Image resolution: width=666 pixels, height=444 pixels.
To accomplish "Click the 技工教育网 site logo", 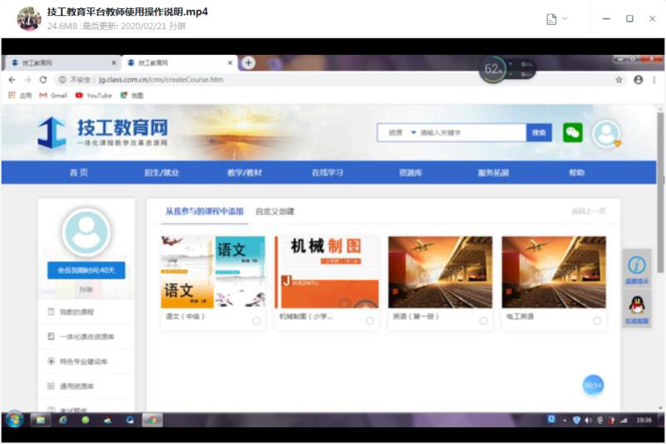I will tap(103, 132).
